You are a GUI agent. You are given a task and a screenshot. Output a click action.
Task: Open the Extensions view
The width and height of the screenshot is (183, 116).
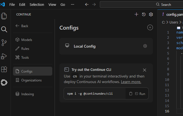click(x=4, y=69)
